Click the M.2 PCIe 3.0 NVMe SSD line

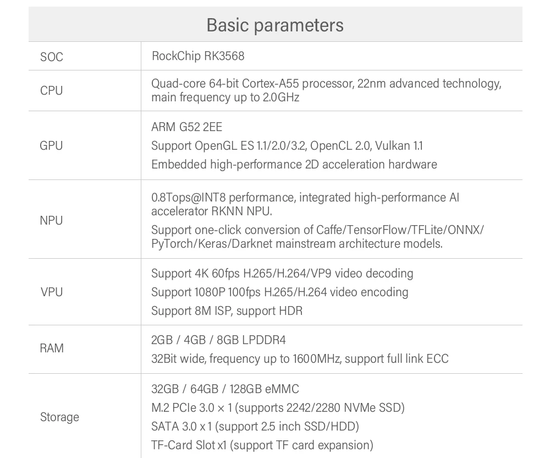[278, 408]
